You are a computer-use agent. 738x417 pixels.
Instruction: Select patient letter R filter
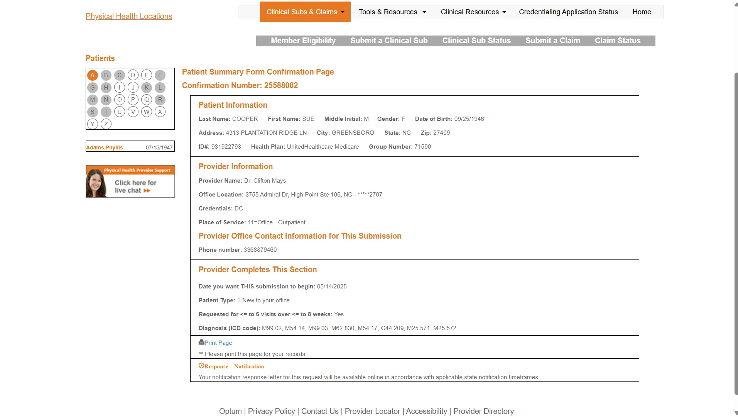pyautogui.click(x=160, y=100)
